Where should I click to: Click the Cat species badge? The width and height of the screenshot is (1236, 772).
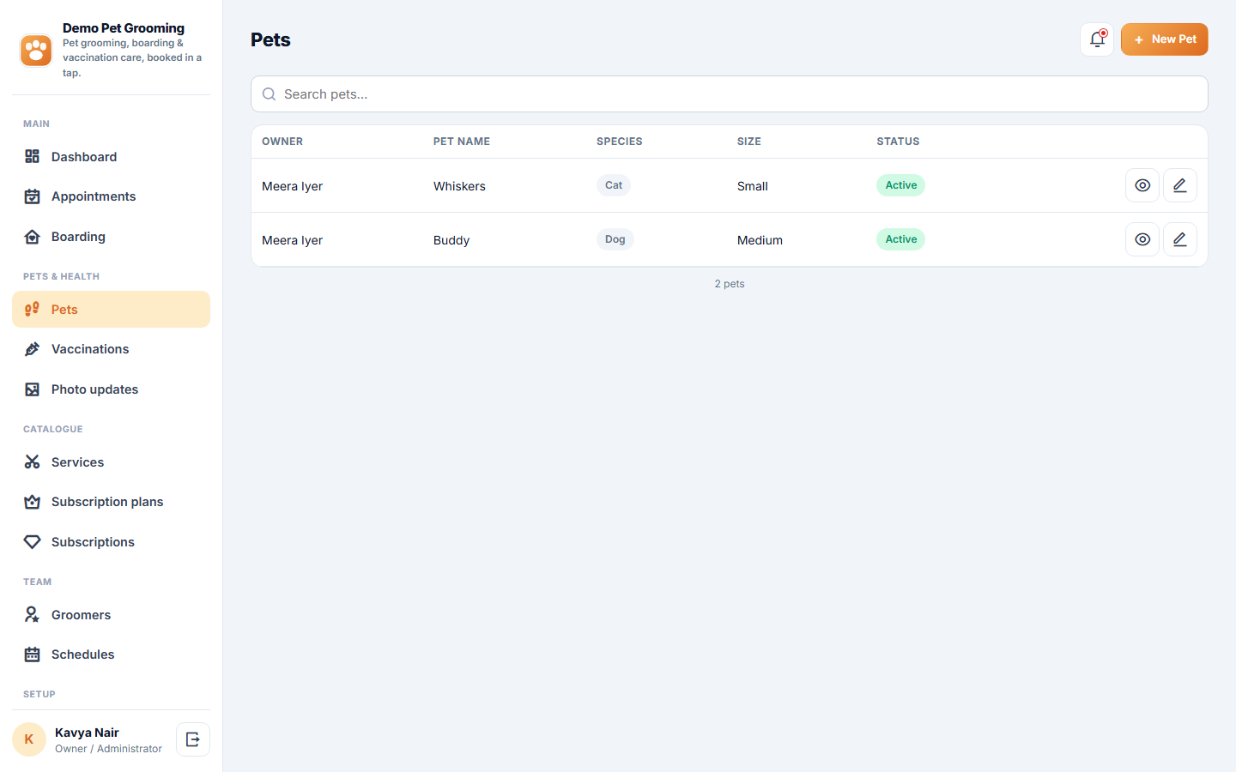(614, 185)
